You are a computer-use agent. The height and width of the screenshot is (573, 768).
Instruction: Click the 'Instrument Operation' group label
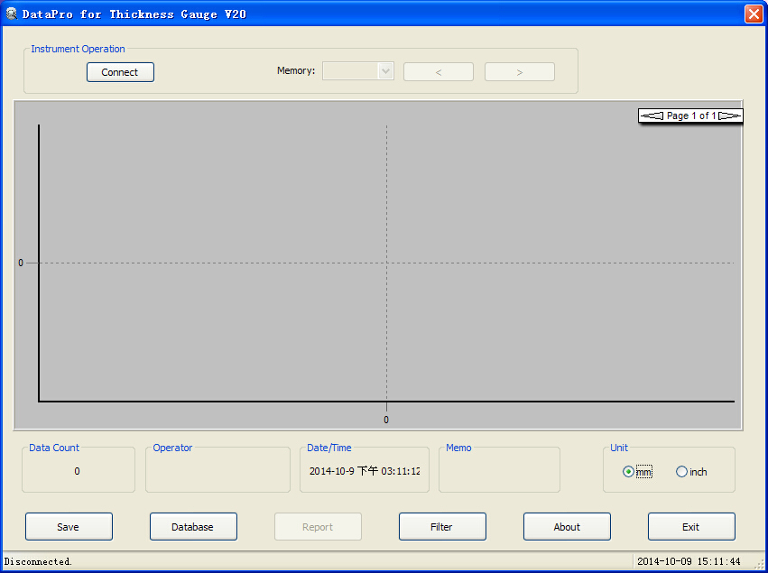pos(78,49)
